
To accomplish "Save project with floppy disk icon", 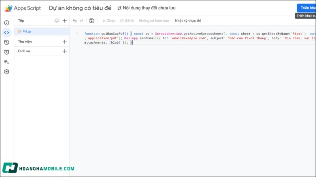I will (92, 21).
